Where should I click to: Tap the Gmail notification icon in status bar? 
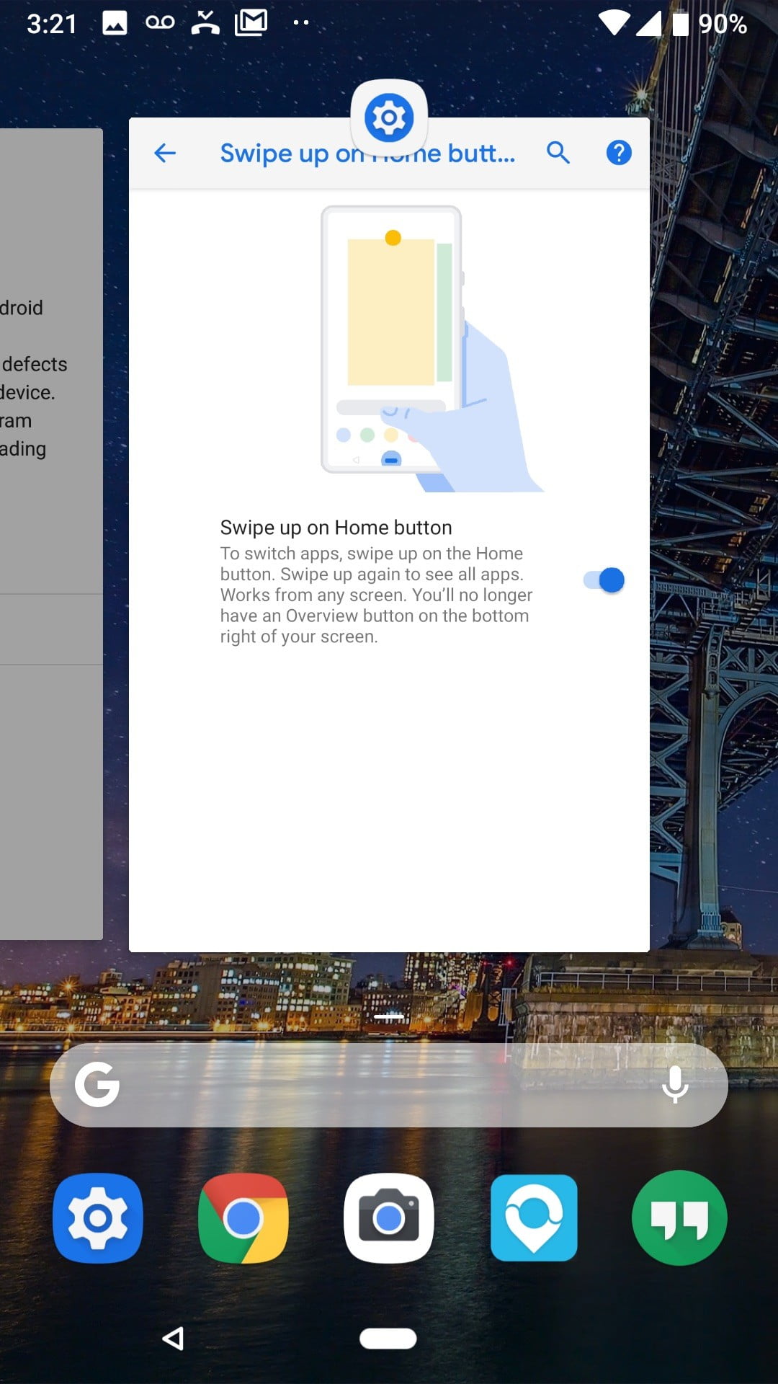point(251,22)
